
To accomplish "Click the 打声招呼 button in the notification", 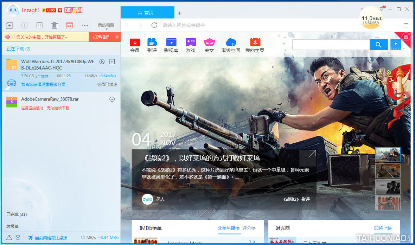I will 101,37.
